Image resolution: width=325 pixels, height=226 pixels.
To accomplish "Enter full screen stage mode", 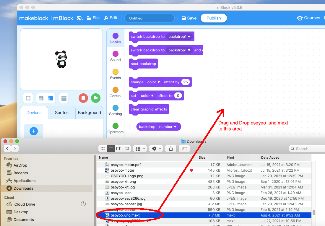I will [x=28, y=98].
